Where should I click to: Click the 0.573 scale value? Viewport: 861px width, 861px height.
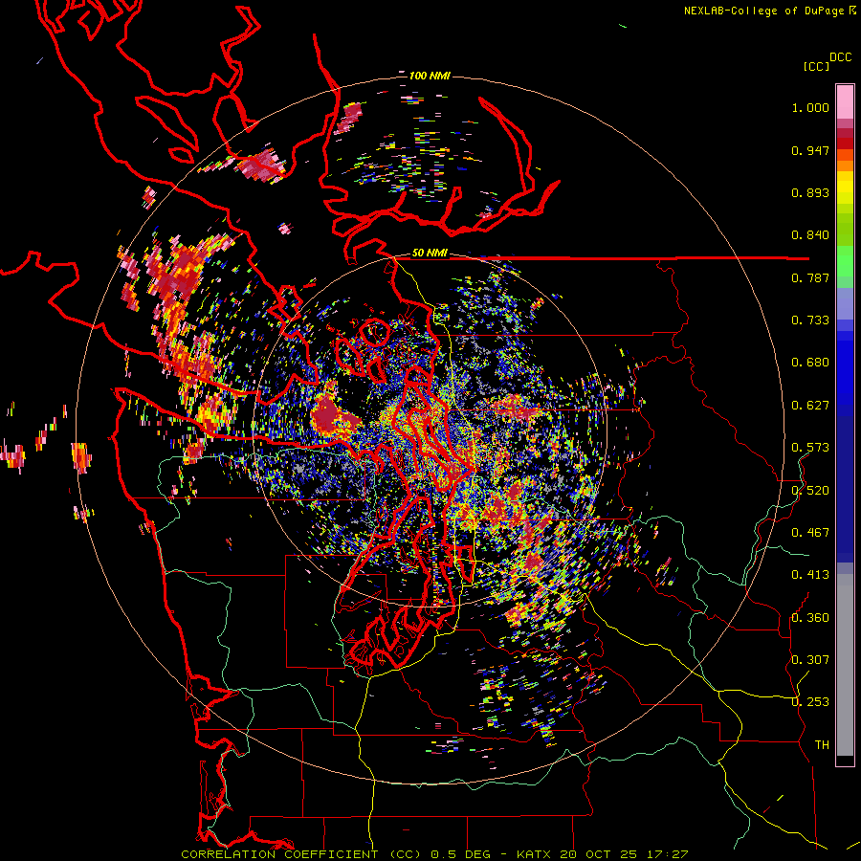[810, 448]
